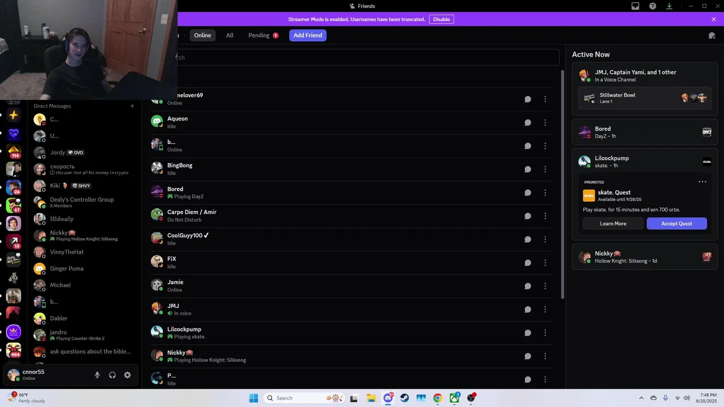
Task: Switch to the All friends tab
Action: (x=230, y=35)
